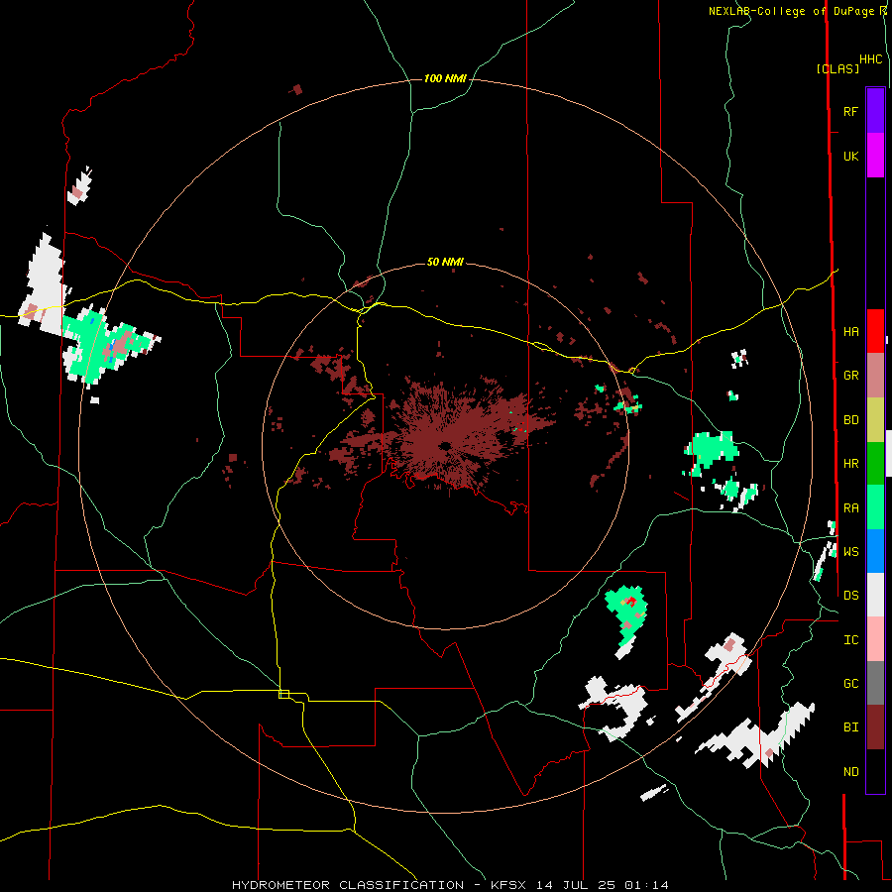Click the IC pink legend swatch
Screen dimensions: 892x892
tap(875, 639)
